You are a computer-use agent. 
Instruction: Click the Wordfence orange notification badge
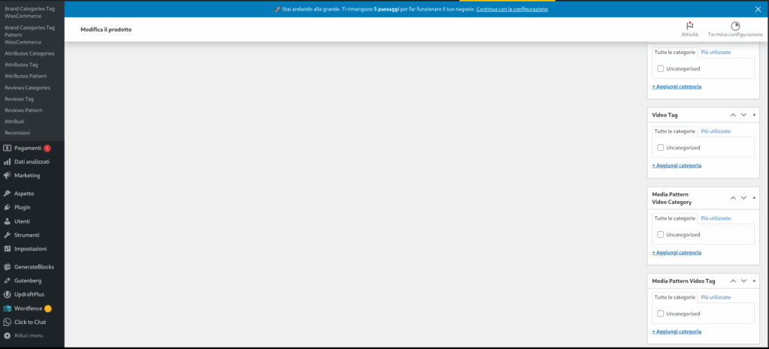(x=47, y=308)
